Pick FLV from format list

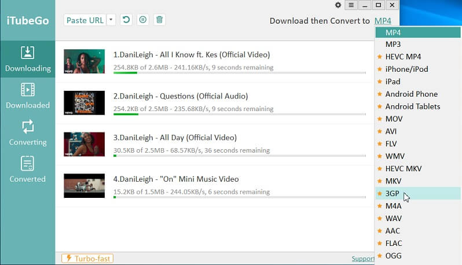[418, 143]
